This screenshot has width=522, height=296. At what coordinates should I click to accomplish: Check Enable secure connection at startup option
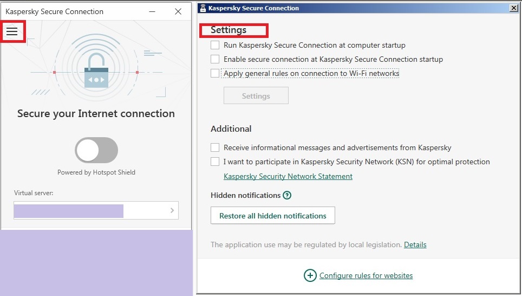[215, 59]
